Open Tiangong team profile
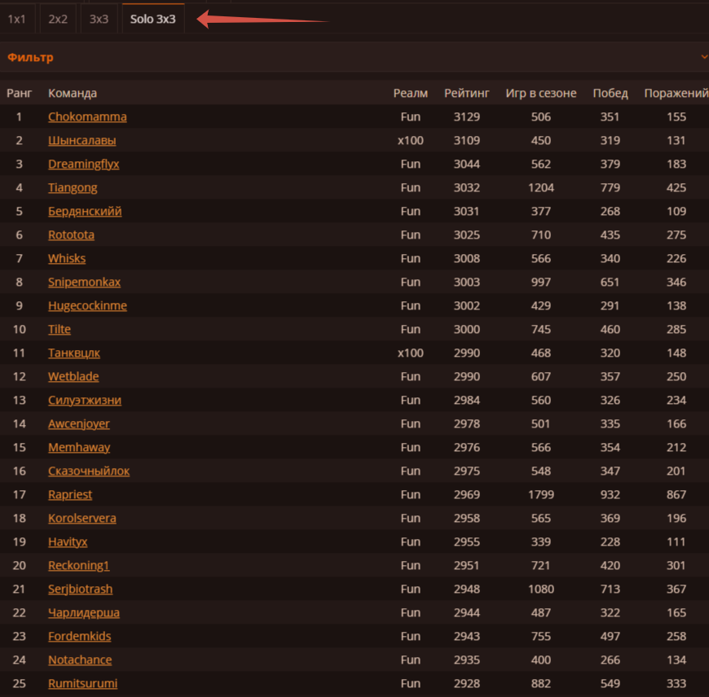The height and width of the screenshot is (697, 709). (x=73, y=187)
